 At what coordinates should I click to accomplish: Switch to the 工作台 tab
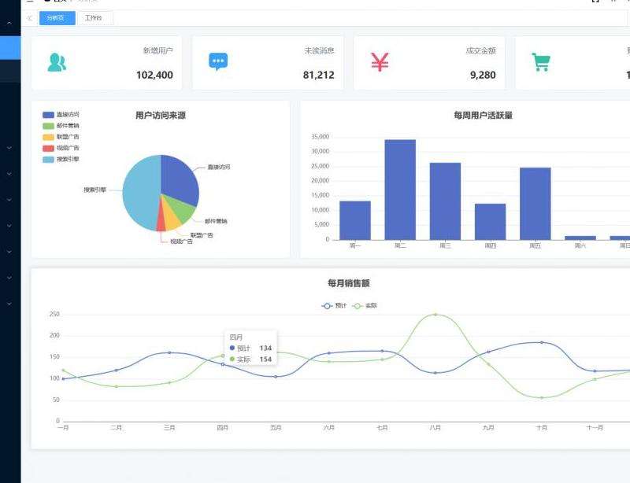(94, 18)
